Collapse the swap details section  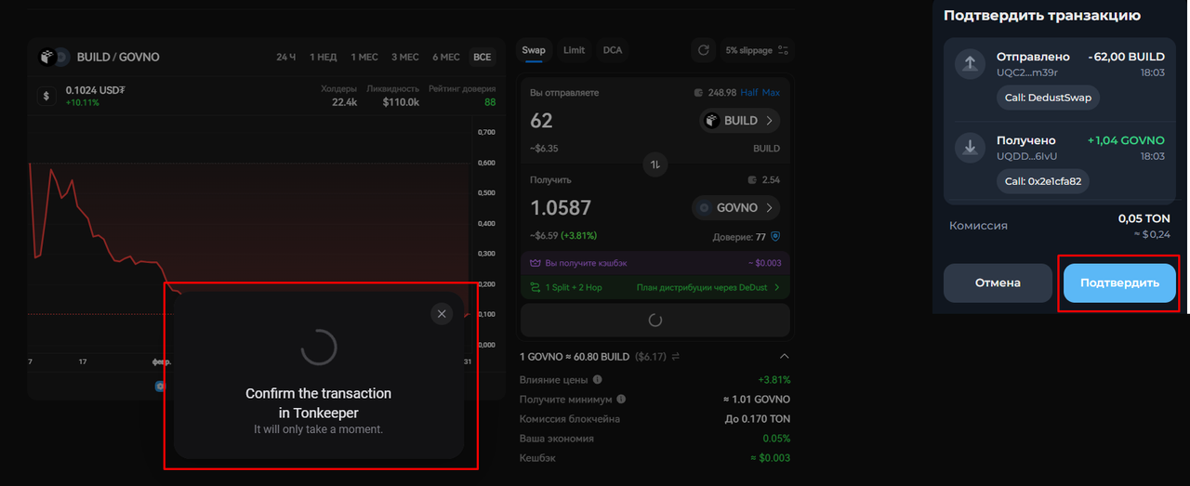coord(784,356)
